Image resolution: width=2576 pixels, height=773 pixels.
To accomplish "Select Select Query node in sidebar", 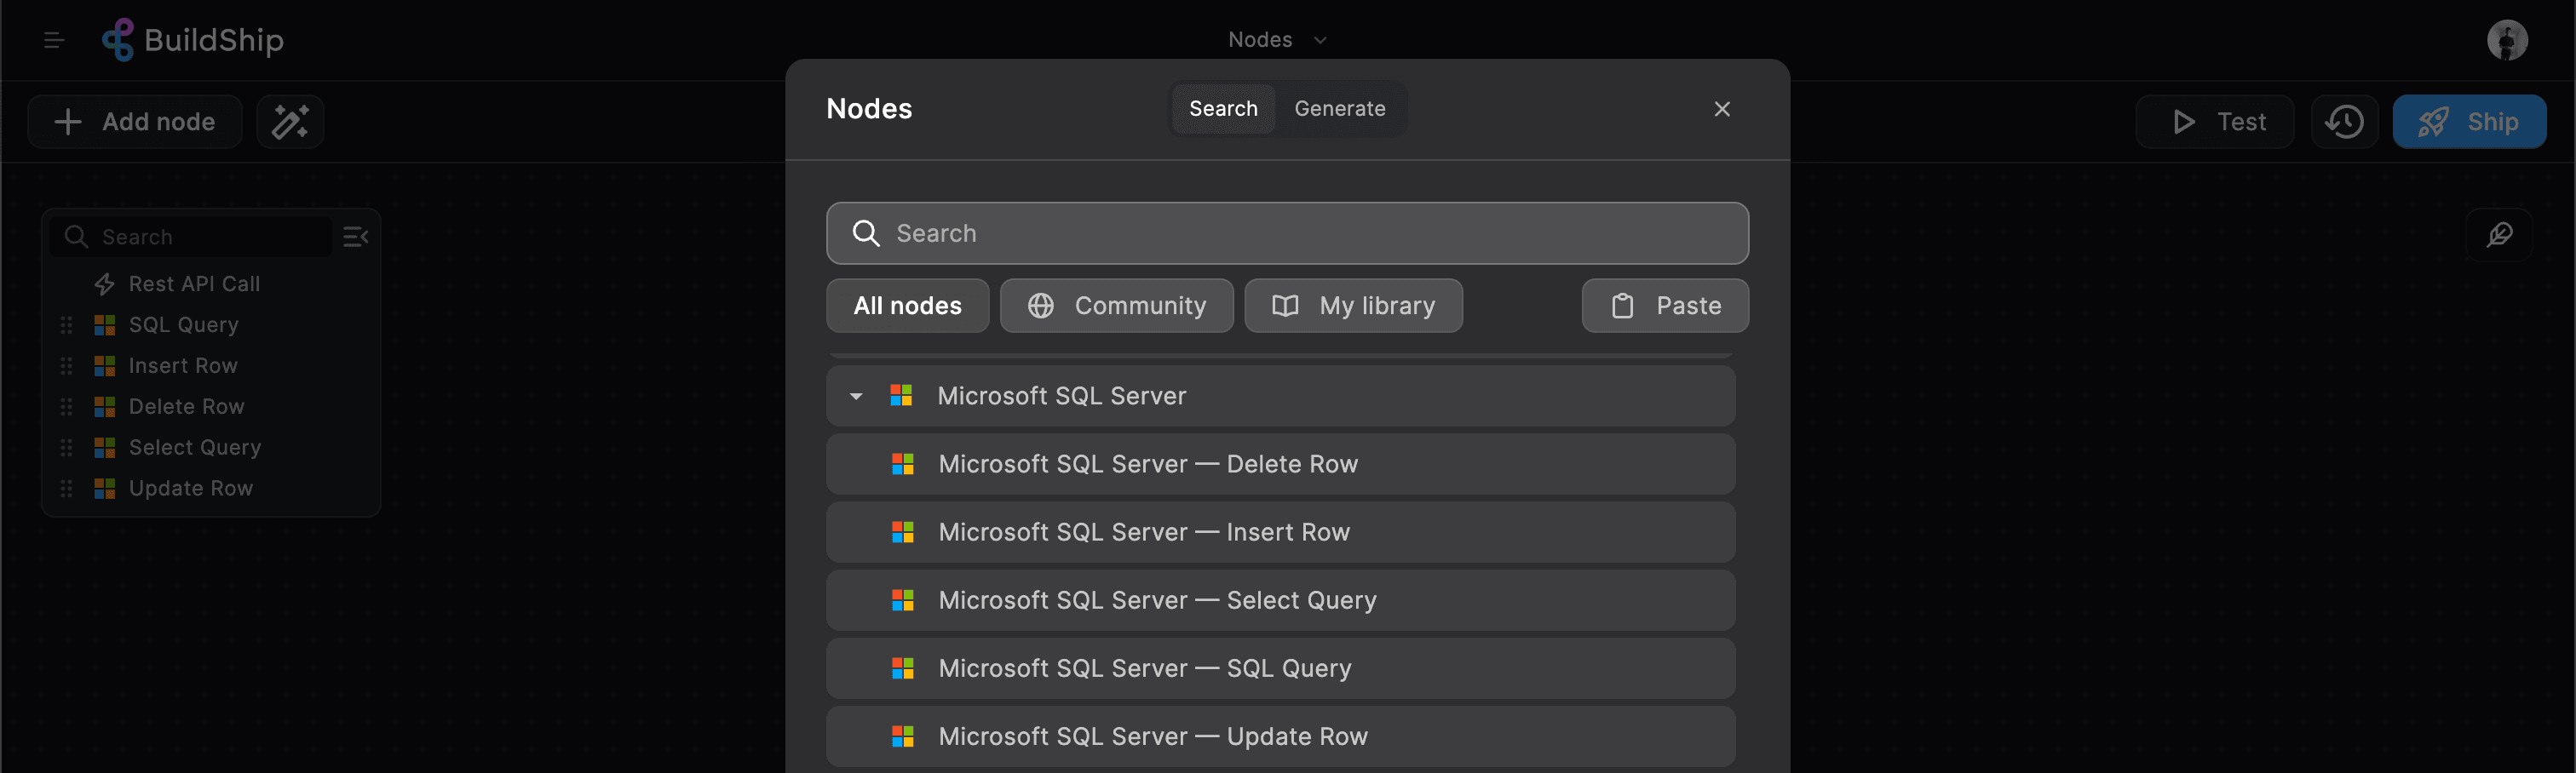I will coord(195,448).
